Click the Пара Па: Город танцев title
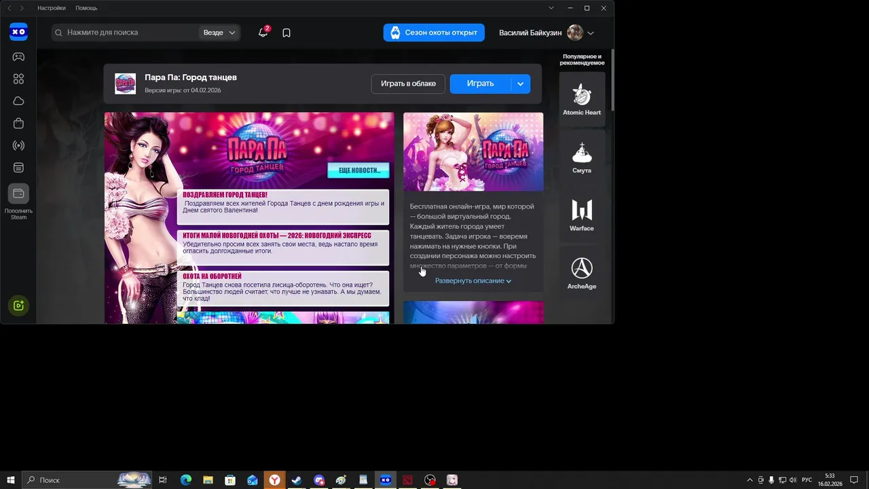The image size is (869, 489). [x=191, y=77]
